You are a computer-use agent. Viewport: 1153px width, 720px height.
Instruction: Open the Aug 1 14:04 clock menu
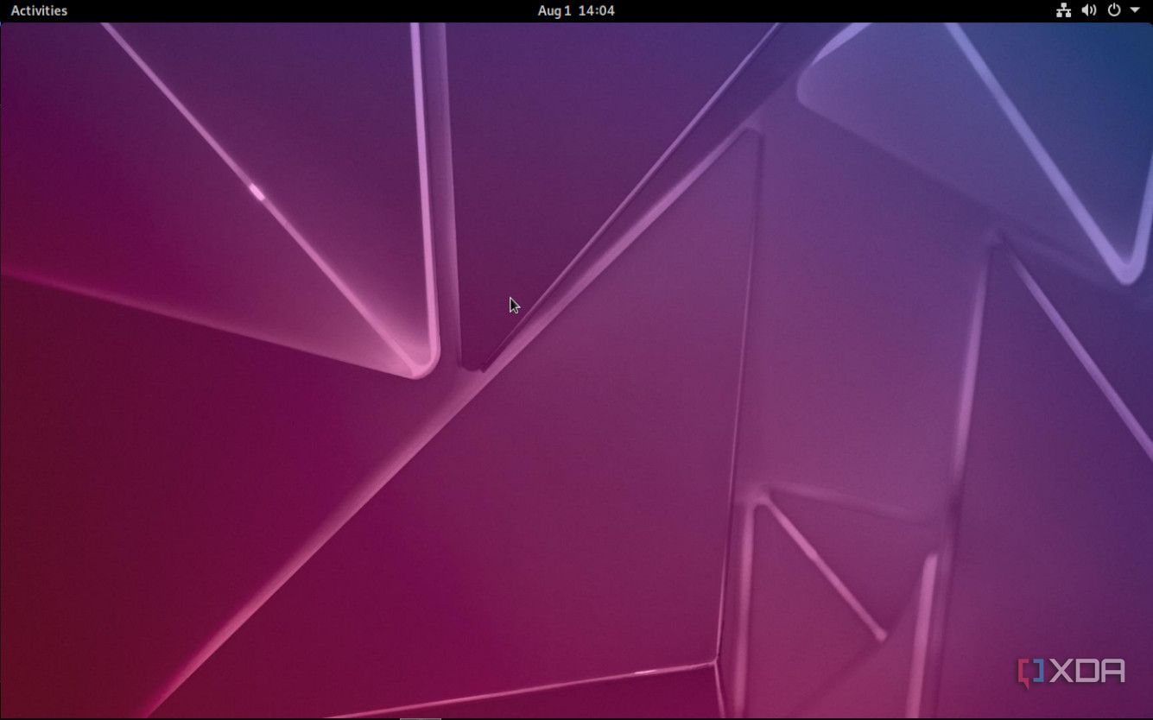[x=576, y=10]
